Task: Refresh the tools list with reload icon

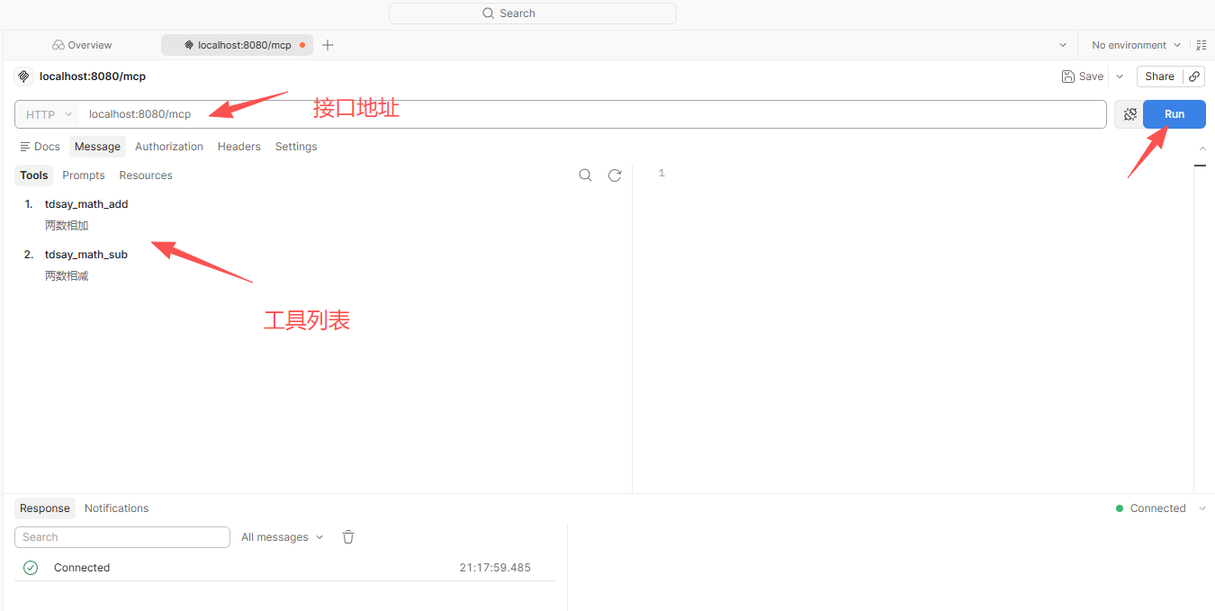Action: point(615,175)
